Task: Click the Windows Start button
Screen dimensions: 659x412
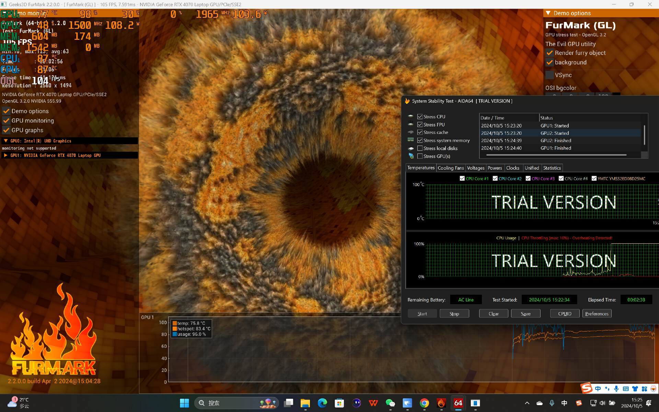Action: pyautogui.click(x=184, y=403)
